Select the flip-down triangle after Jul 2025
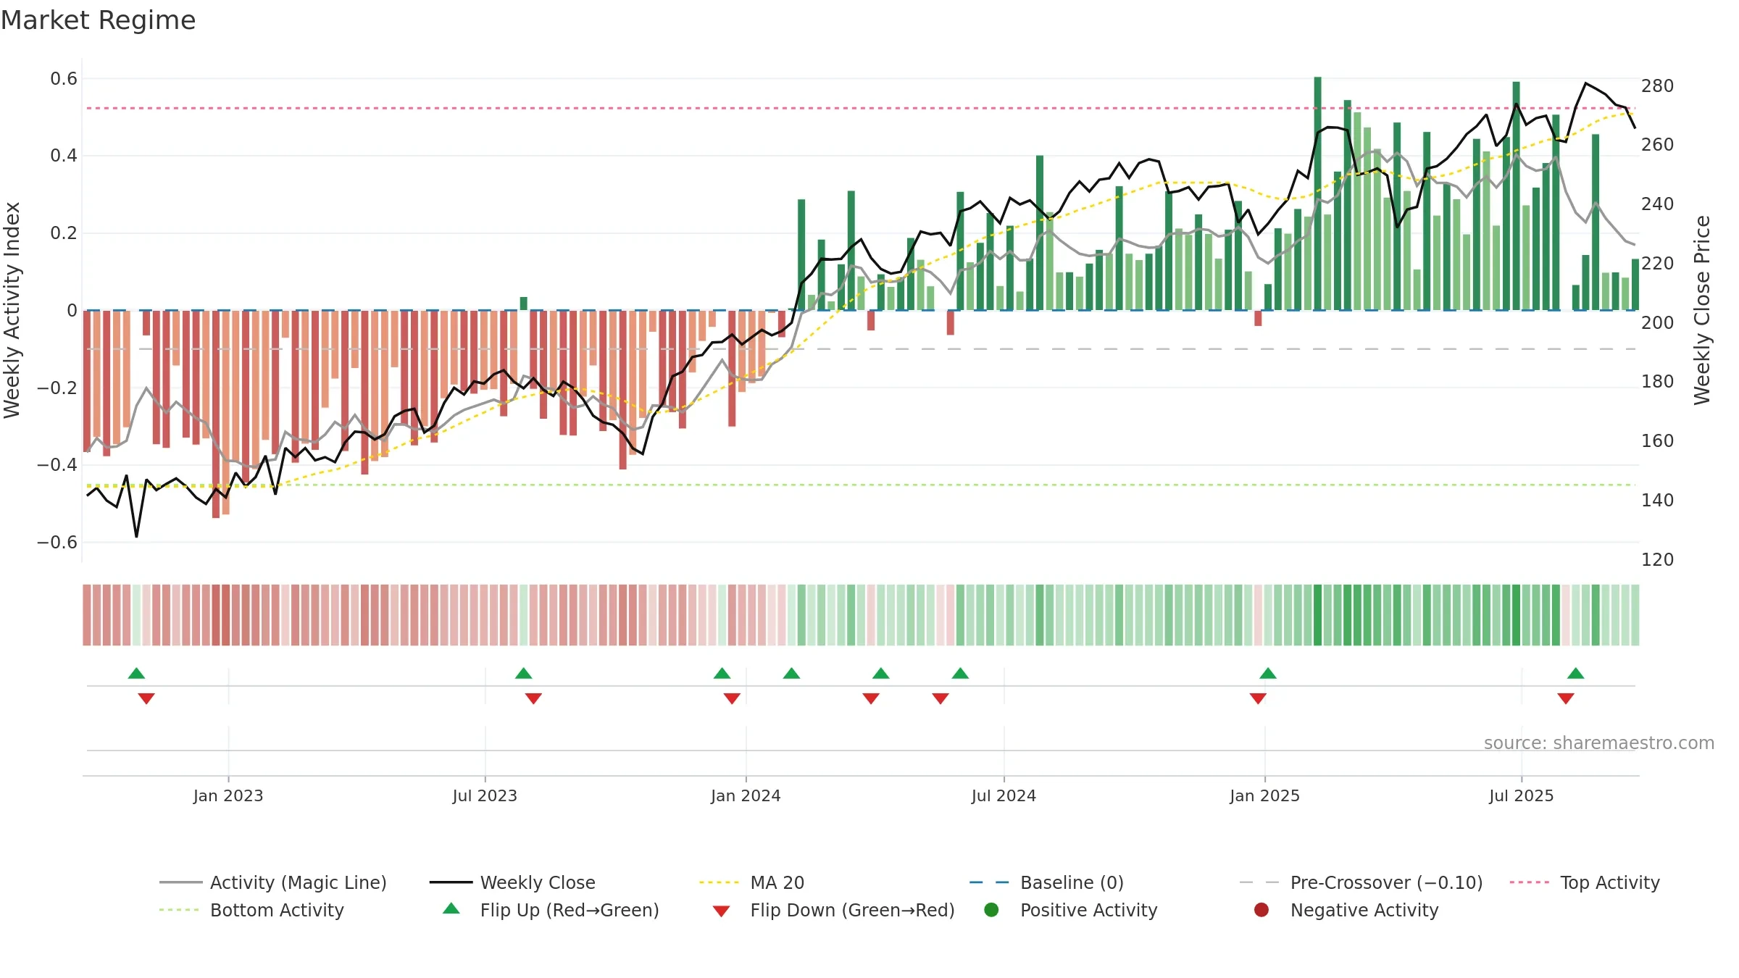This screenshot has height=978, width=1739. [1566, 698]
